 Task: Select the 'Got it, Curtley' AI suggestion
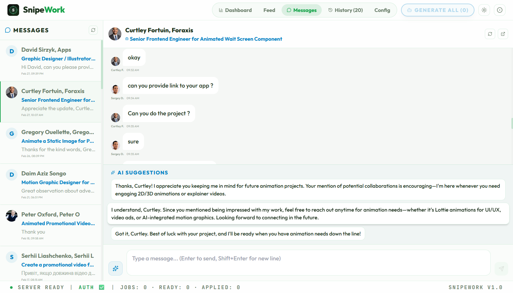[x=238, y=234]
